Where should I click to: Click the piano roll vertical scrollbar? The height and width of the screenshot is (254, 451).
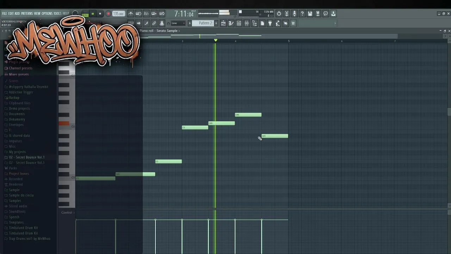tap(449, 112)
